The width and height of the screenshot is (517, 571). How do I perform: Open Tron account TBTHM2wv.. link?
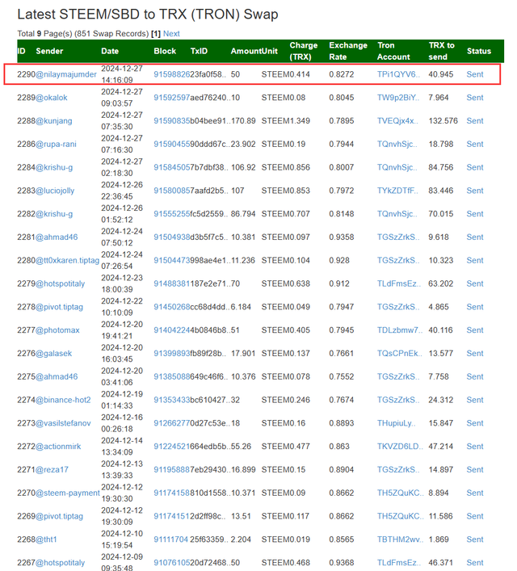[400, 540]
